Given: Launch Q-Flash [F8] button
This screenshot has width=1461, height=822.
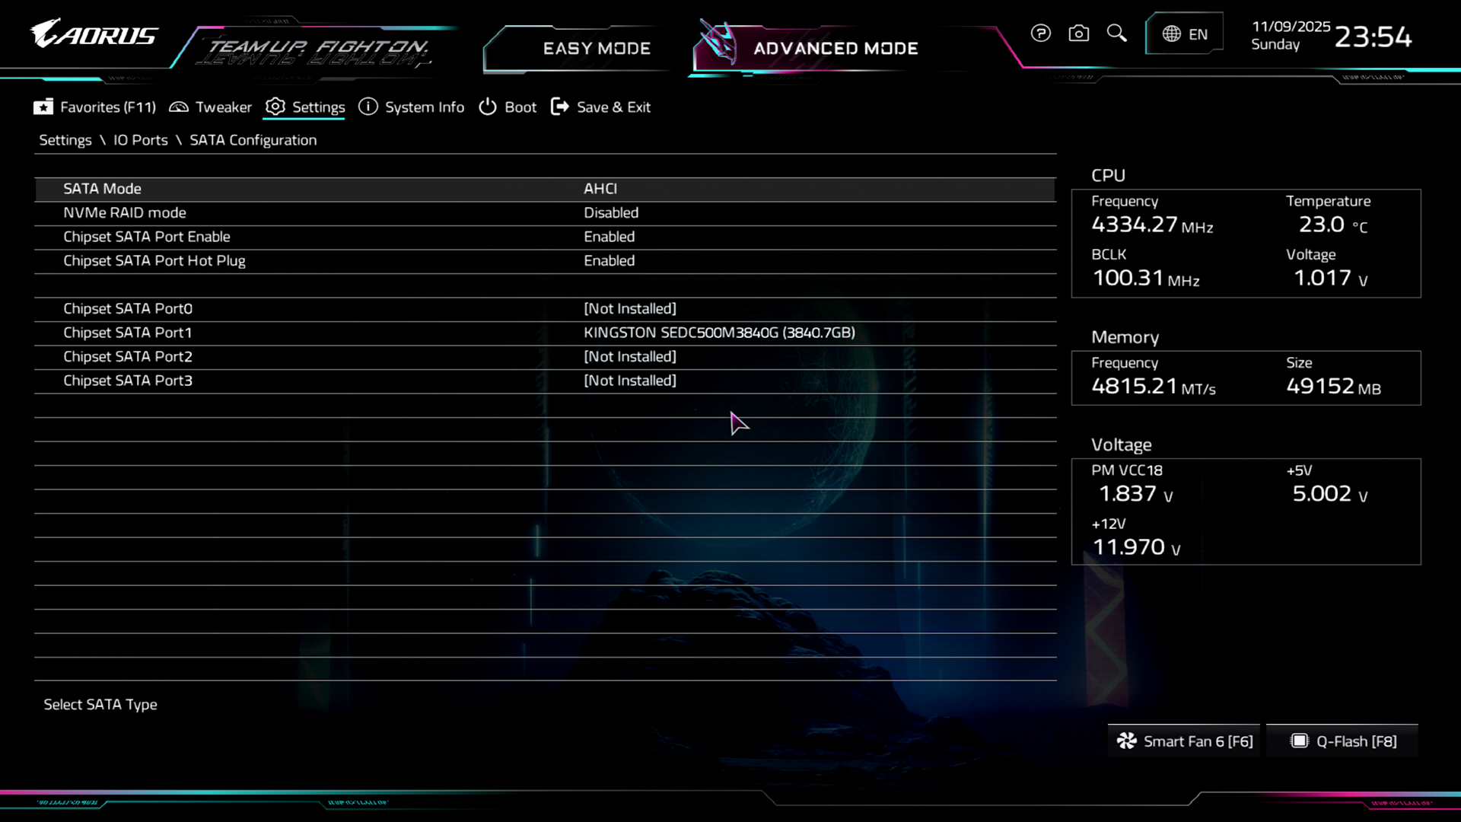Looking at the screenshot, I should [1343, 741].
